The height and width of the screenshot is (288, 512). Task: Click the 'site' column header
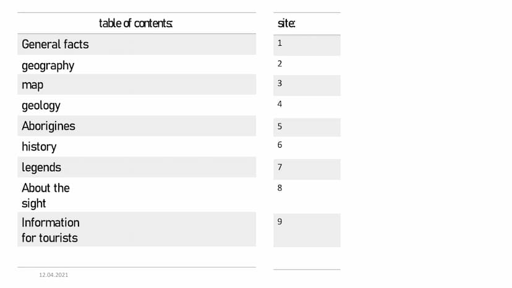[286, 23]
